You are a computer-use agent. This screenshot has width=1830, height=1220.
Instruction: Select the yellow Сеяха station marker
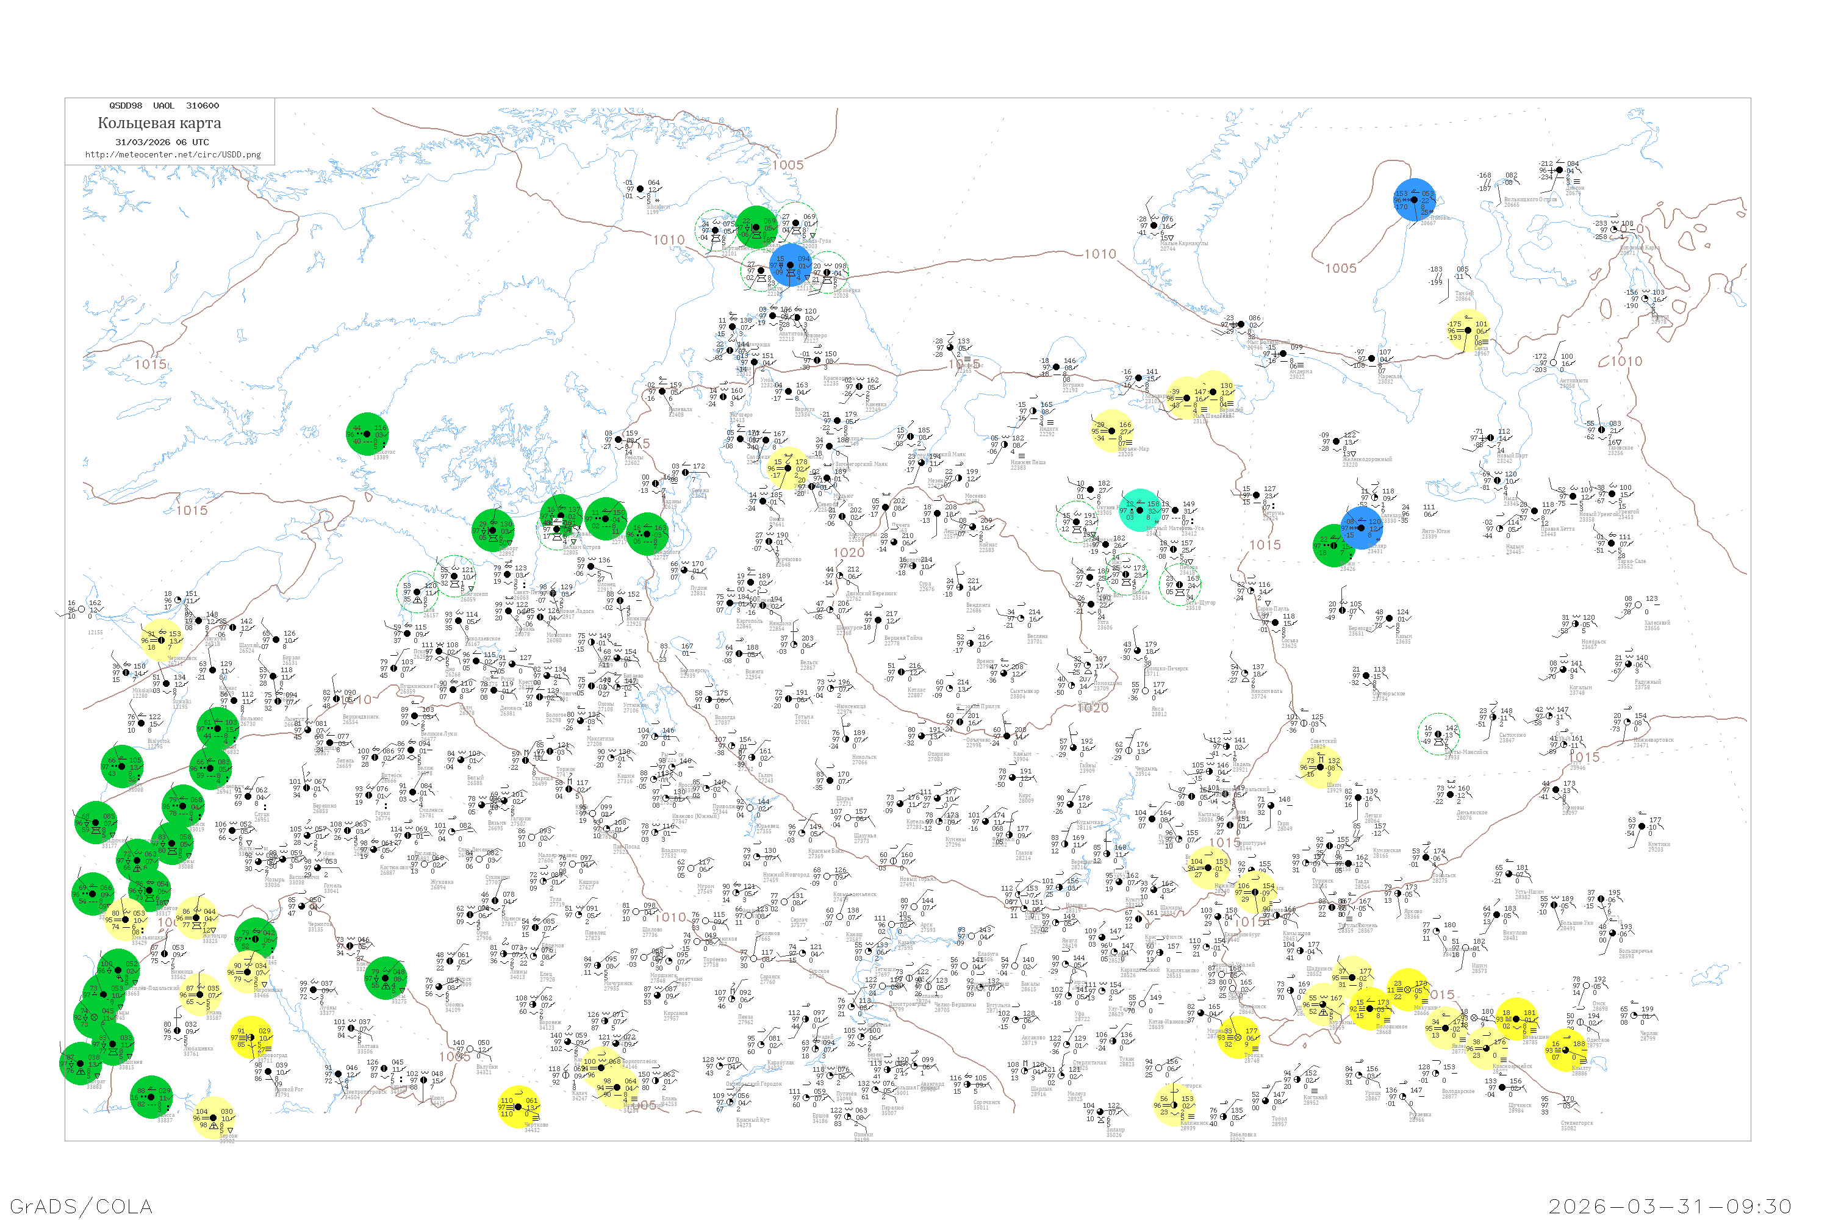(x=1468, y=331)
